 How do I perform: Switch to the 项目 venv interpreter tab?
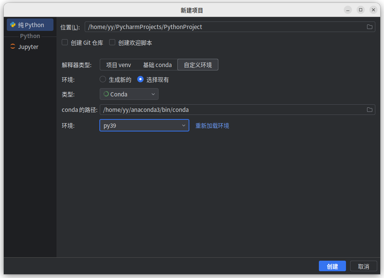[x=119, y=65]
